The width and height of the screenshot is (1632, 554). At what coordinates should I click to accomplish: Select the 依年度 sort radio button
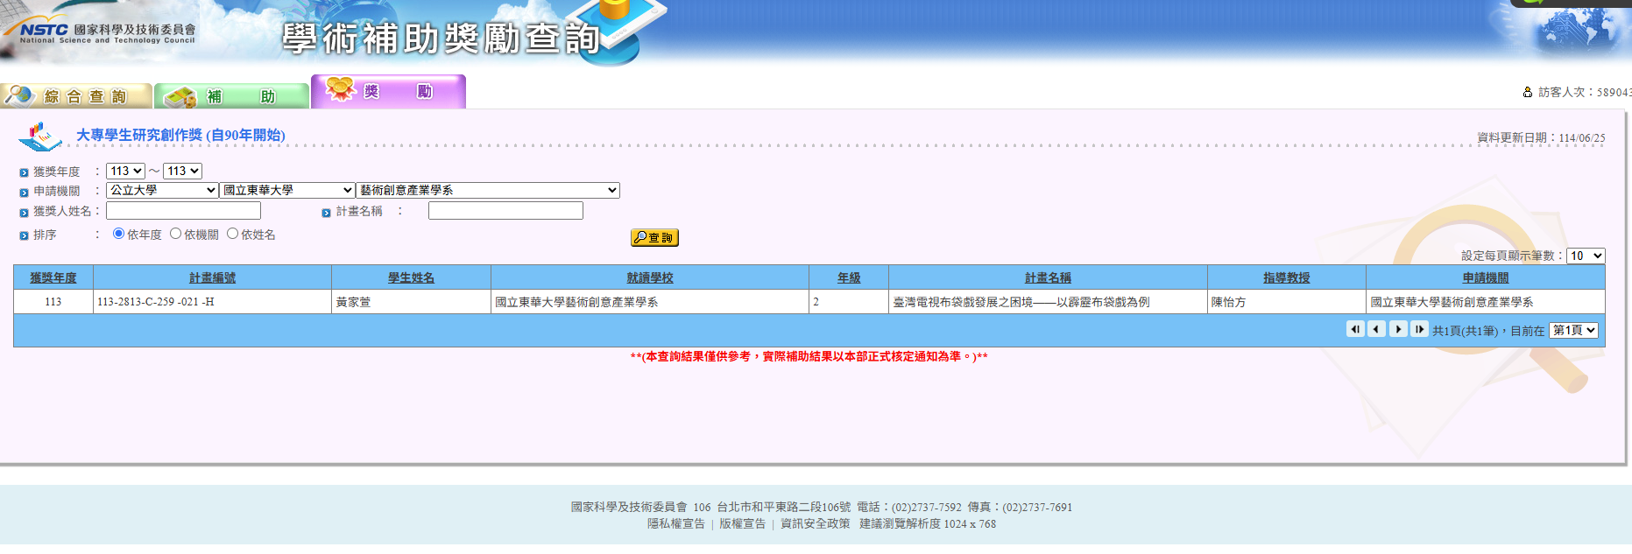coord(119,234)
